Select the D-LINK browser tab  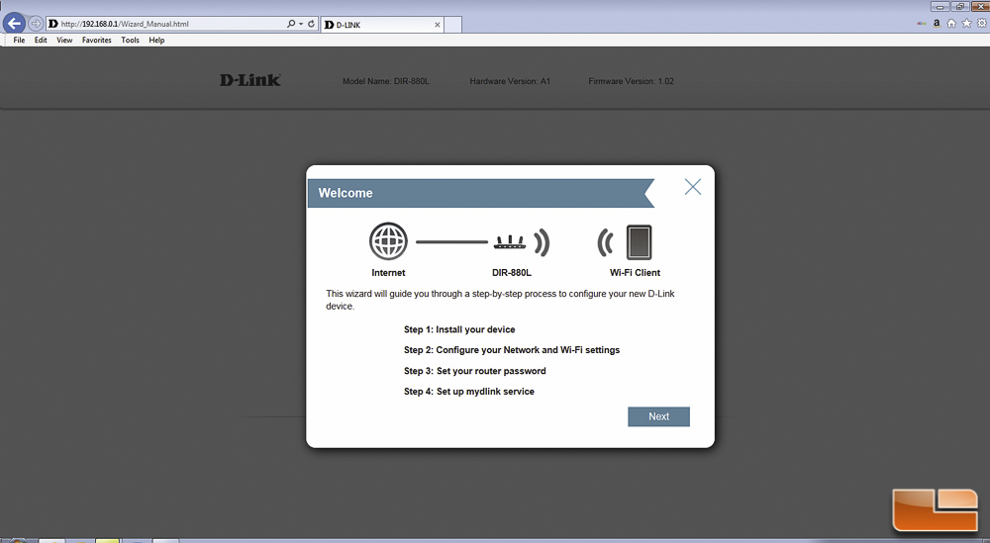pos(382,25)
